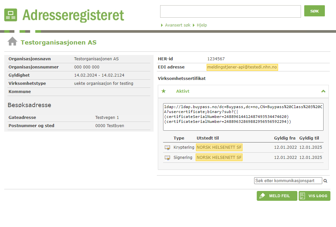336x227 pixels.
Task: Click the magnifying glass beside kommunikasjonspart search
Action: coord(325,180)
